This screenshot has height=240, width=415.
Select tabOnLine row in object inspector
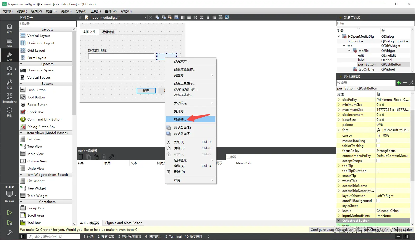coord(373,69)
